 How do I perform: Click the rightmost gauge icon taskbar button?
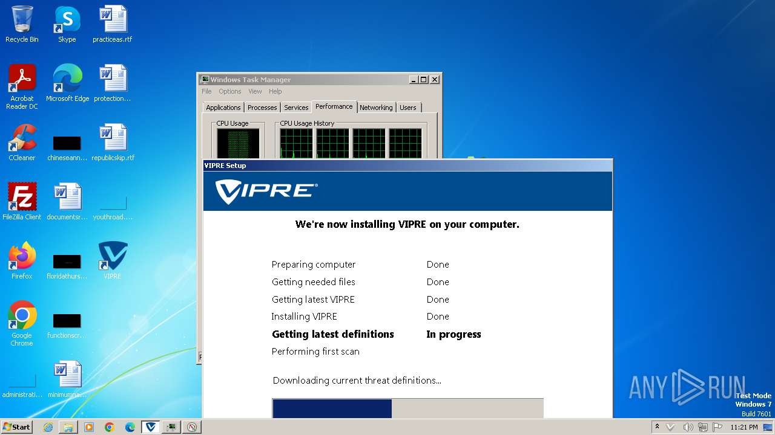[192, 427]
